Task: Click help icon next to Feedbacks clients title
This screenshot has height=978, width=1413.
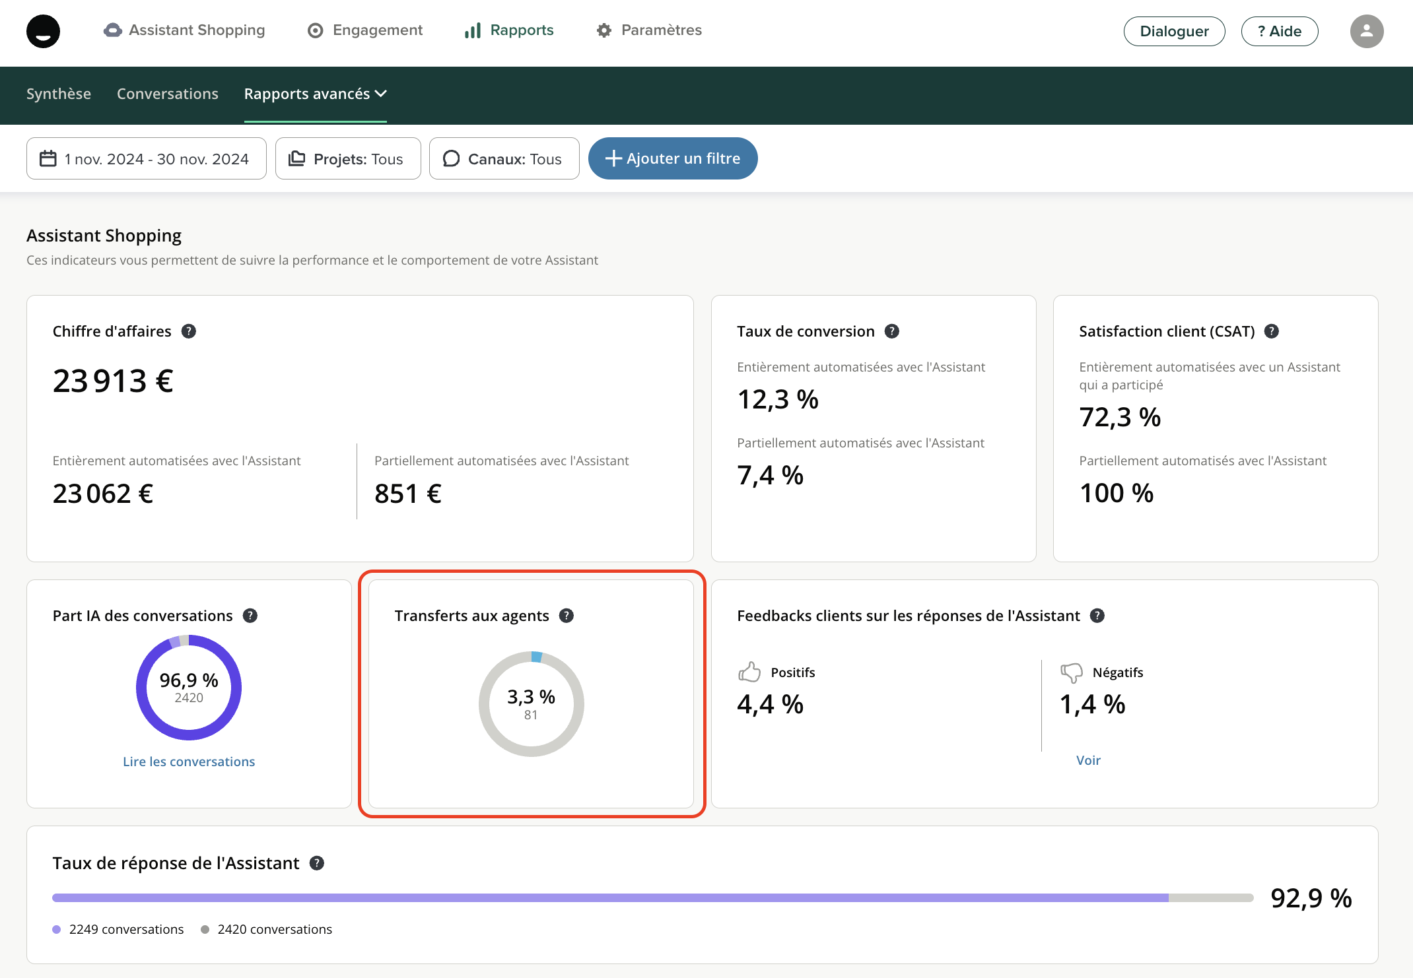Action: tap(1097, 616)
